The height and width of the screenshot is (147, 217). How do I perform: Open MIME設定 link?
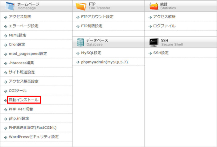click(17, 35)
